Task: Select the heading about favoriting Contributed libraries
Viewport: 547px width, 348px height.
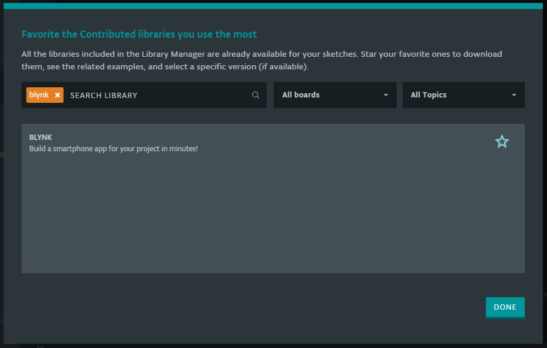Action: [x=140, y=34]
